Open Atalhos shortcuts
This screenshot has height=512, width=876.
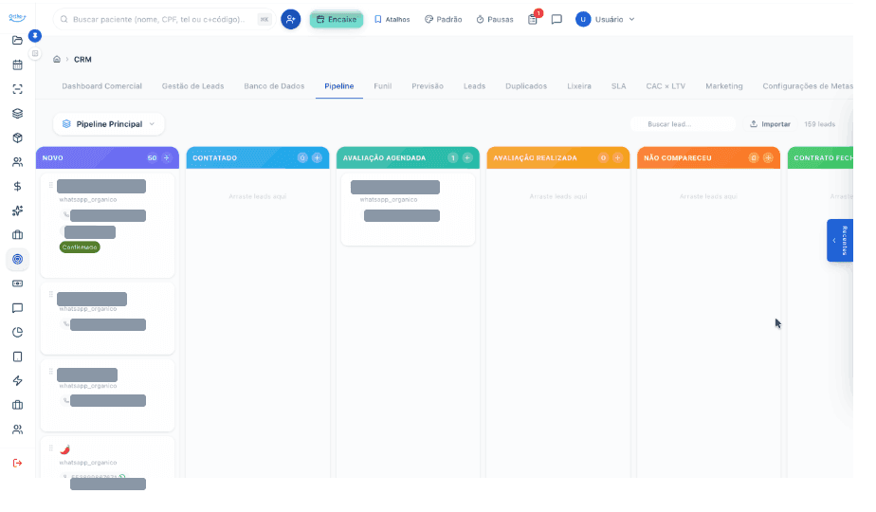click(x=392, y=20)
